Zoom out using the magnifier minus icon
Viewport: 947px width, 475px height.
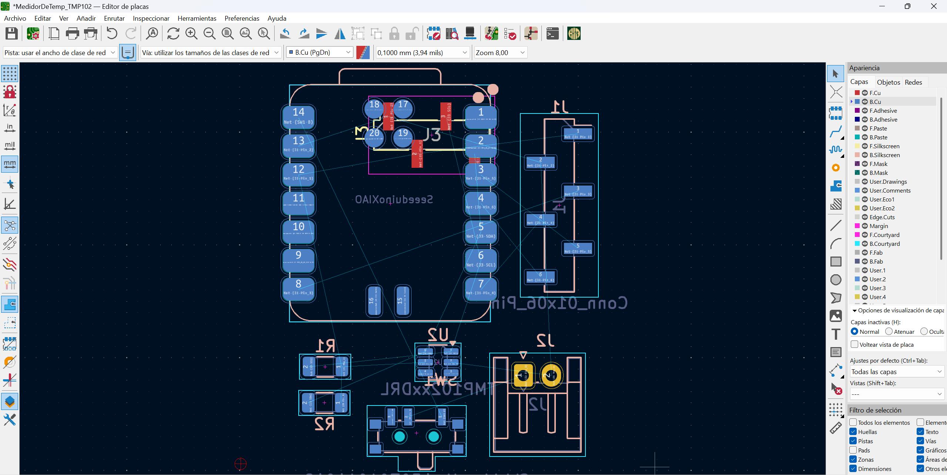(x=209, y=34)
